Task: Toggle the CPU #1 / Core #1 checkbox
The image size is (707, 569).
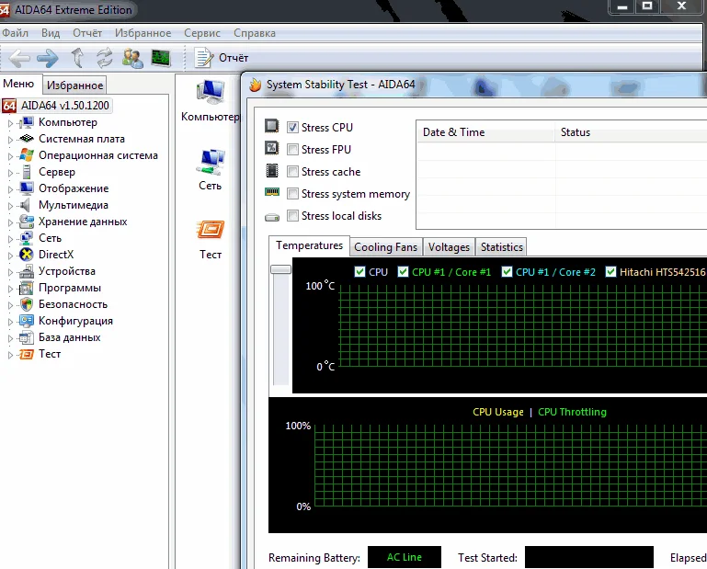Action: pos(403,272)
